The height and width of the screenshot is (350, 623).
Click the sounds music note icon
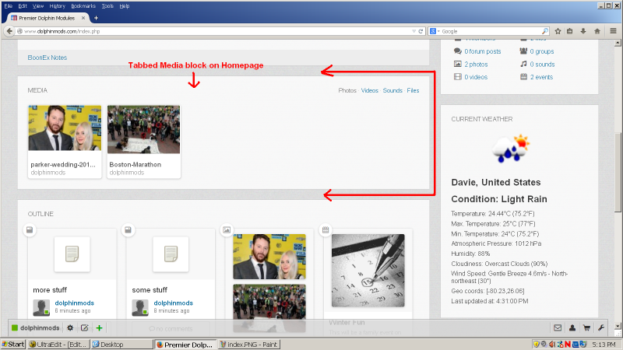(523, 64)
